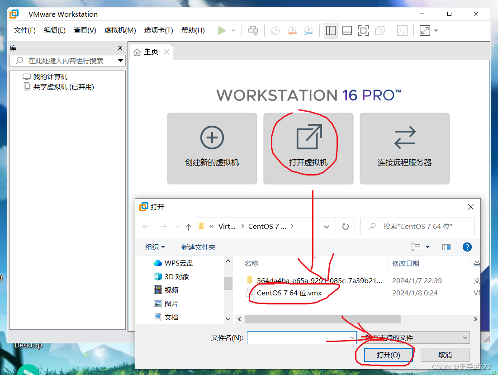
Task: Click the up one level arrow
Action: click(x=189, y=227)
